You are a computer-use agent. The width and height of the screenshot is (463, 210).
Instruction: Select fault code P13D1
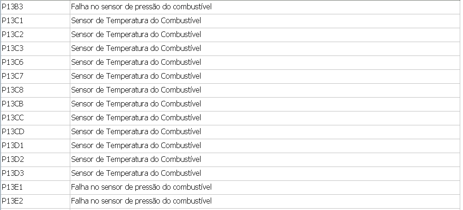point(12,146)
